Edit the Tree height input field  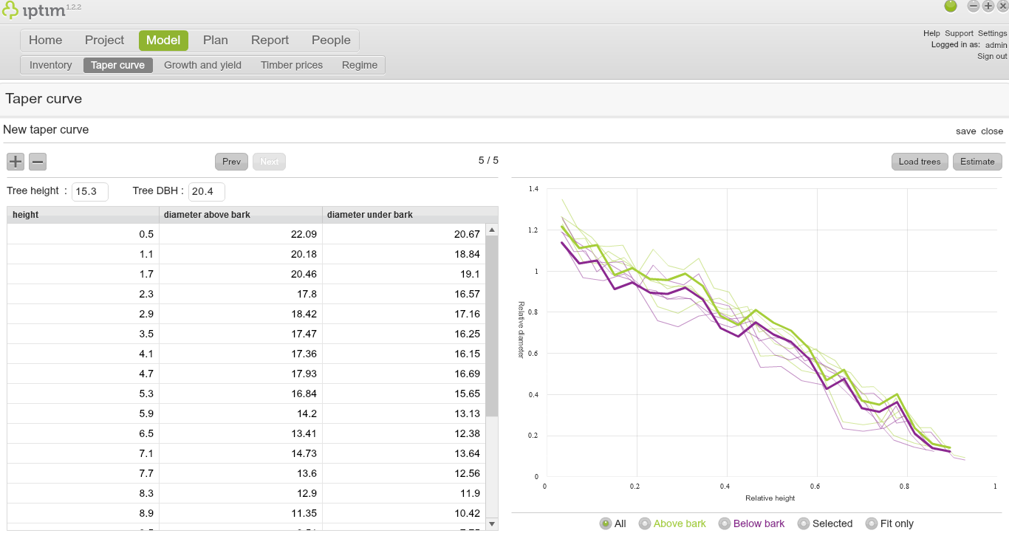[x=89, y=191]
